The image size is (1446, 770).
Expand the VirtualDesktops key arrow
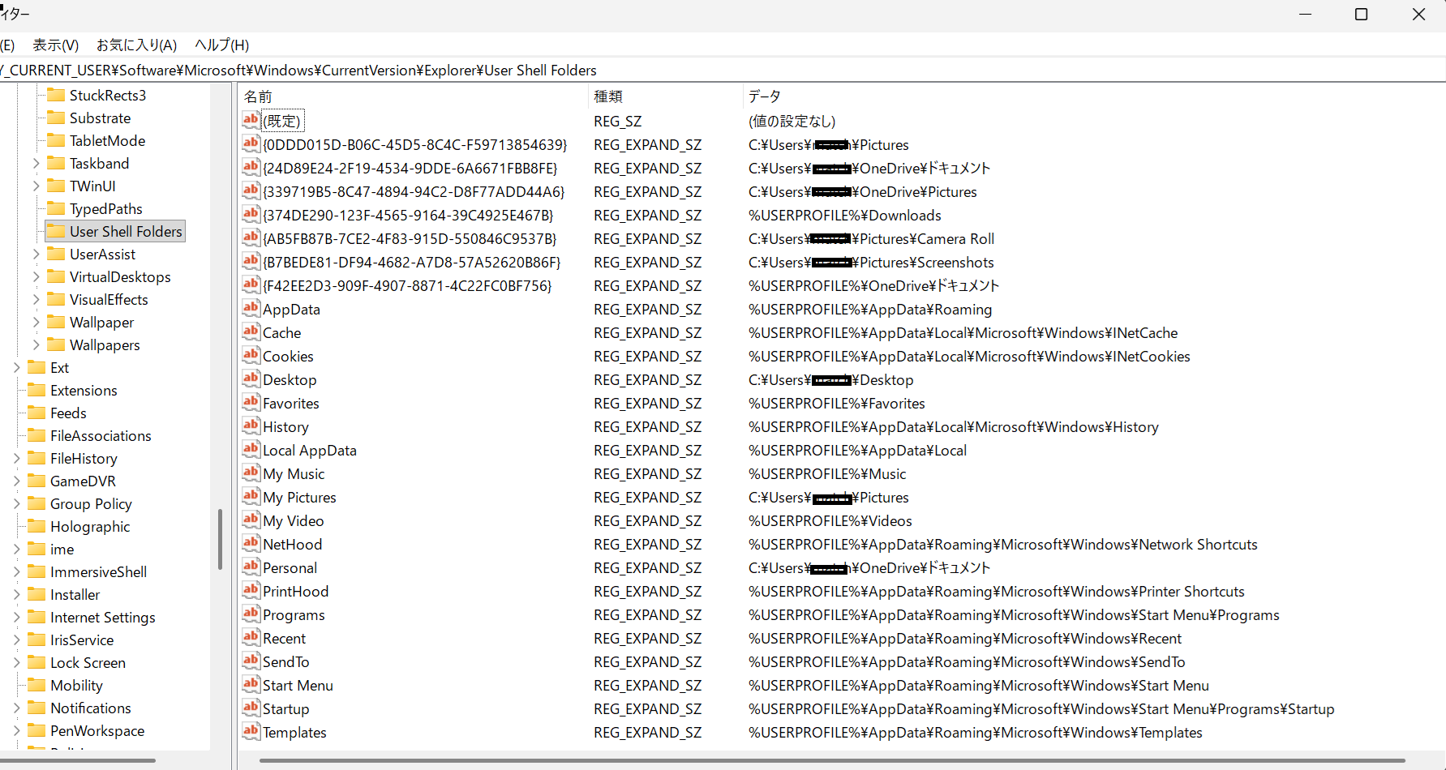pyautogui.click(x=36, y=277)
